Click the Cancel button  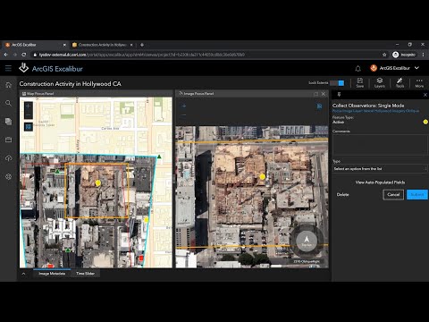click(x=393, y=195)
